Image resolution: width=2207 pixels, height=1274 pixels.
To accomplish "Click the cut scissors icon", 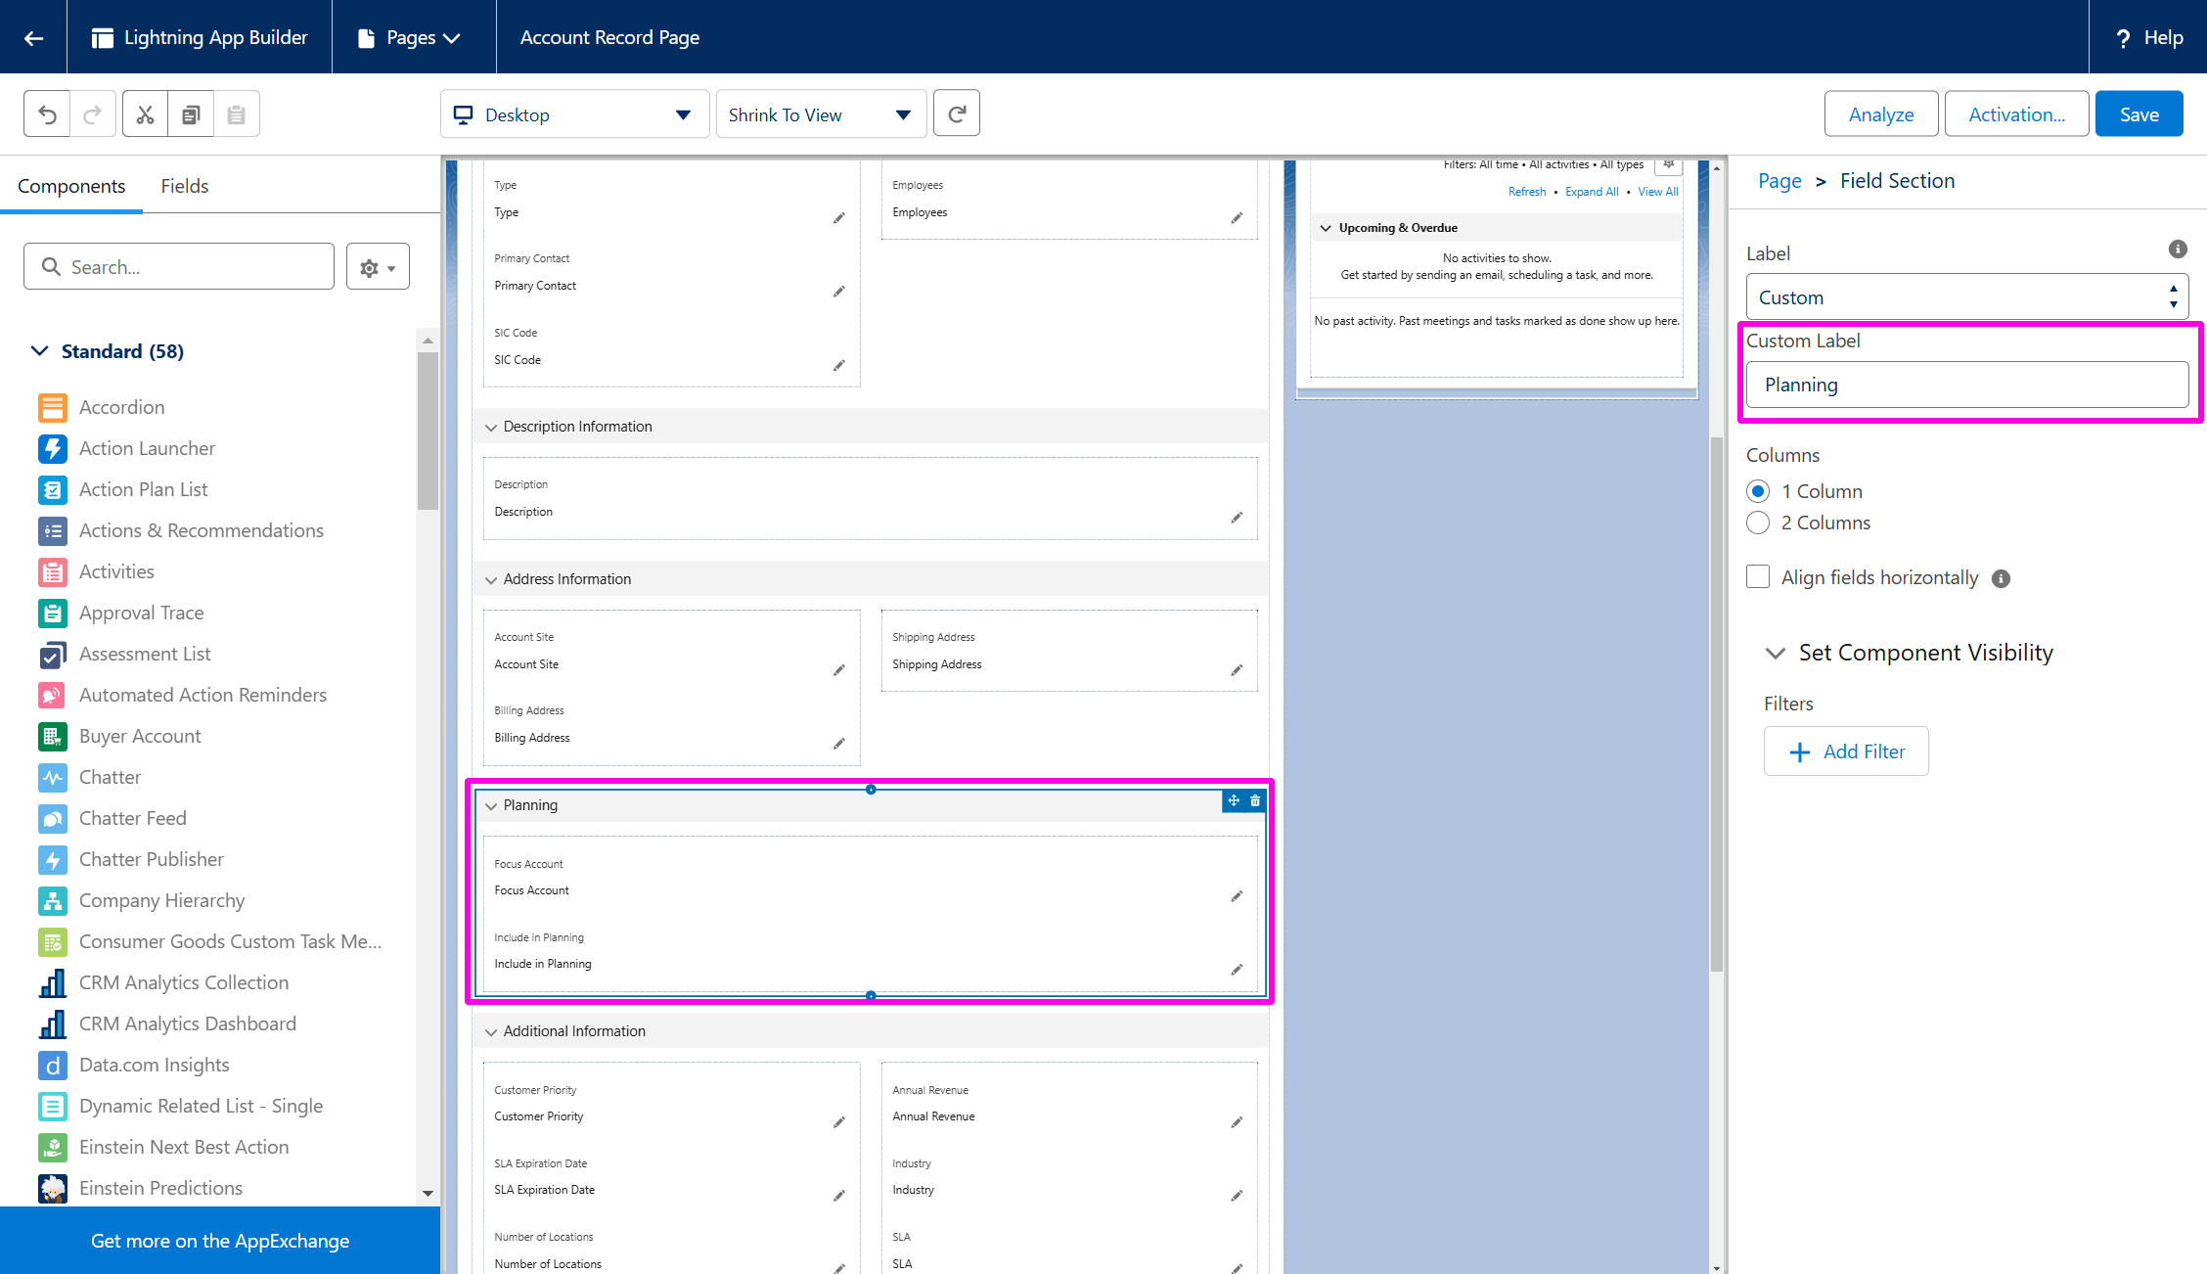I will pos(145,114).
